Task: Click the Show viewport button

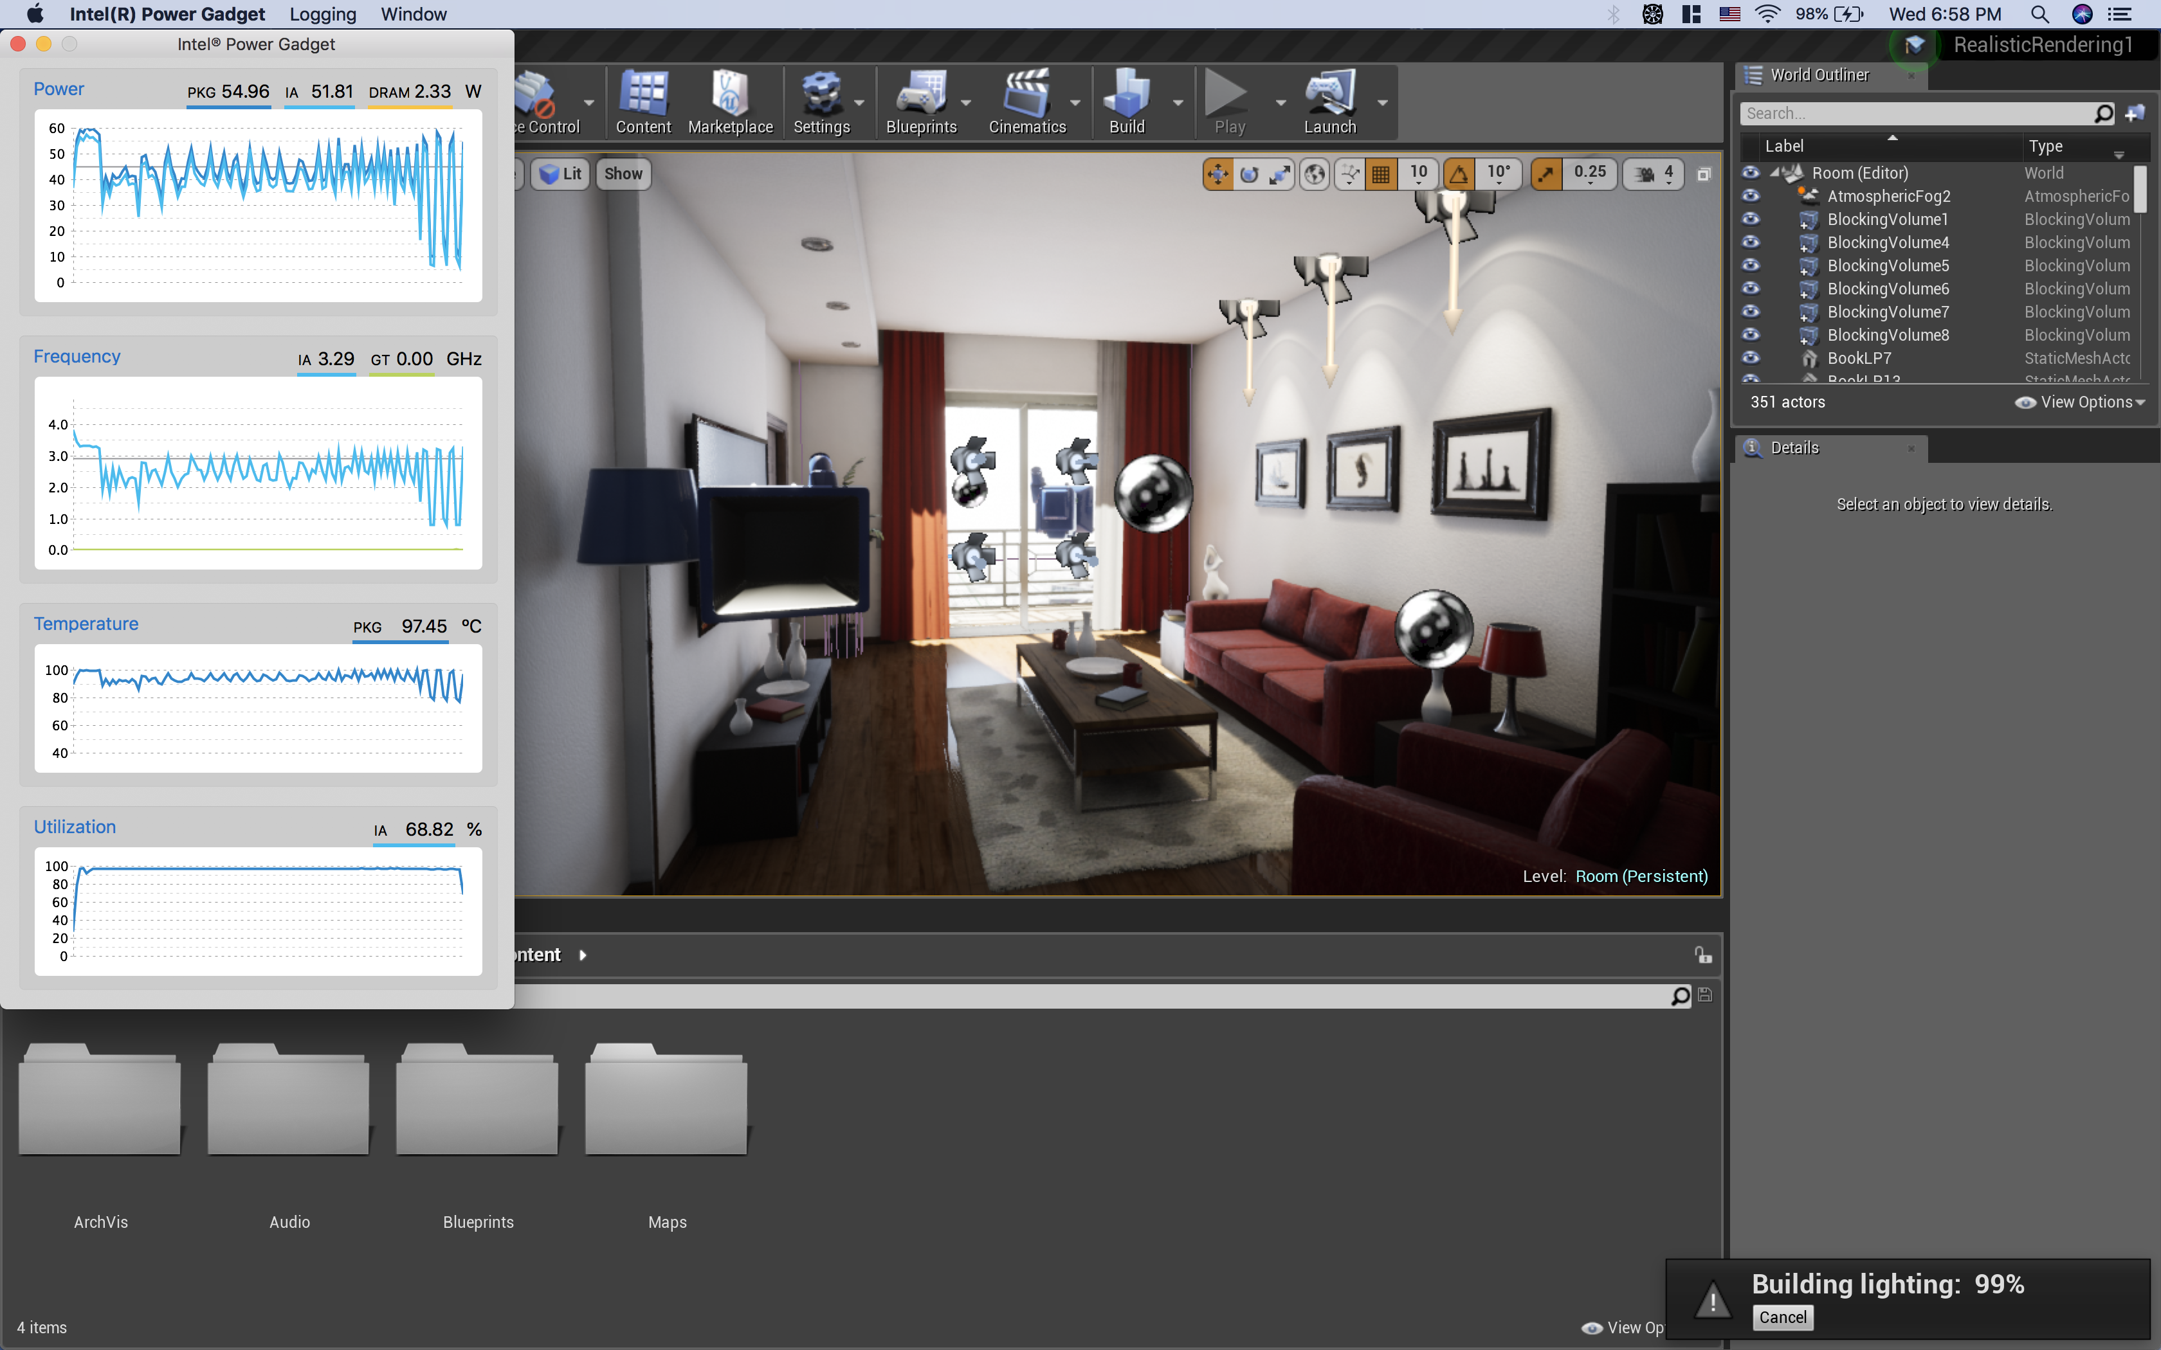Action: (x=623, y=174)
